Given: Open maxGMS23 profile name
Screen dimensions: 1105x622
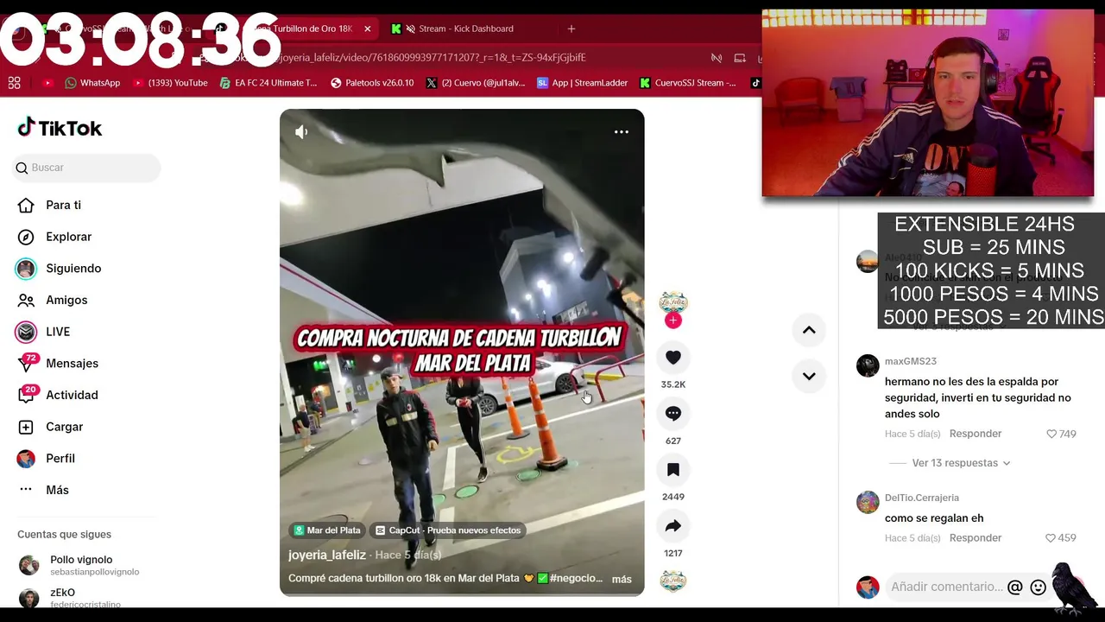Looking at the screenshot, I should point(911,361).
